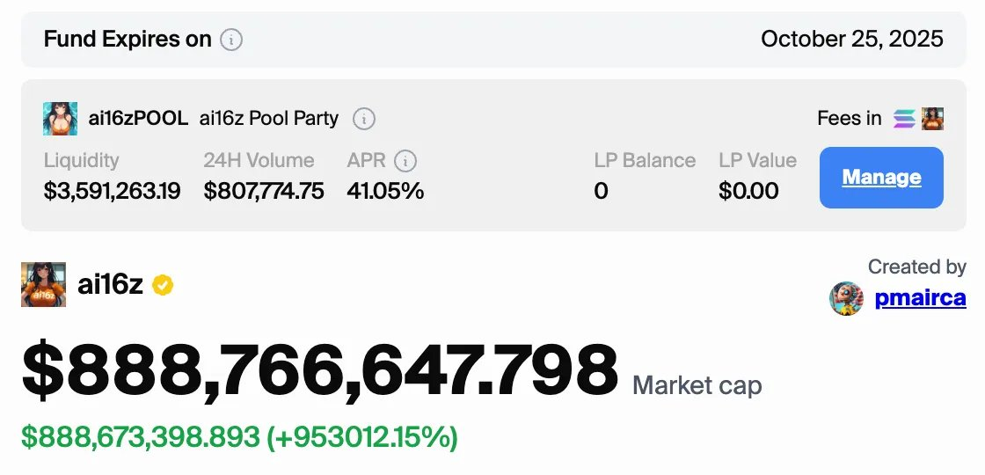Image resolution: width=985 pixels, height=475 pixels.
Task: Click the blue Manage button
Action: tap(881, 177)
